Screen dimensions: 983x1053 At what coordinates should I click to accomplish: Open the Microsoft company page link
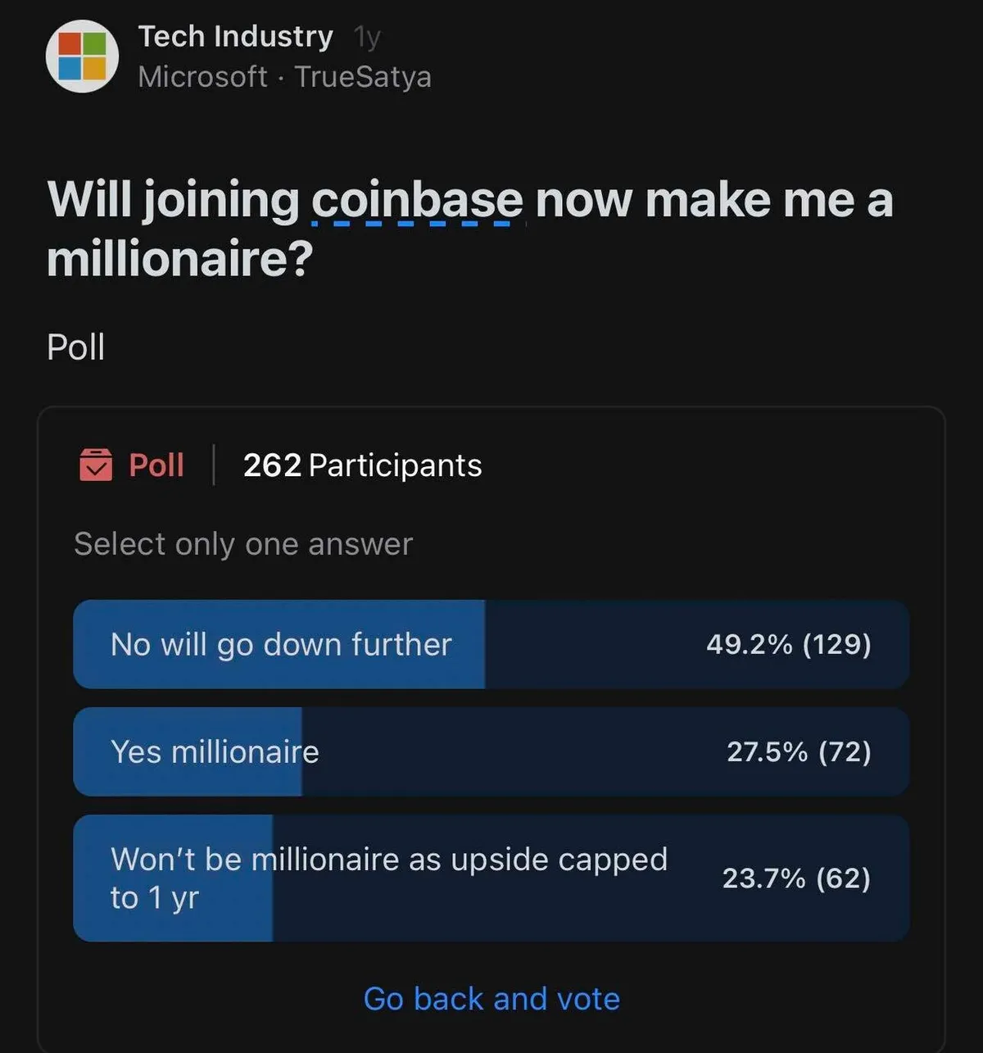pos(202,77)
